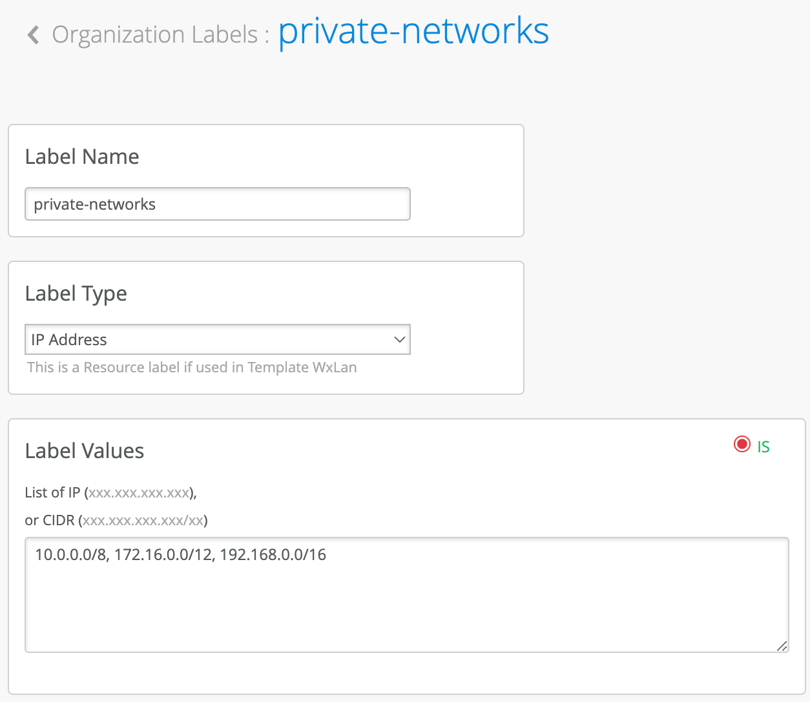This screenshot has height=702, width=810.
Task: Click the private-networks page title
Action: [x=413, y=31]
